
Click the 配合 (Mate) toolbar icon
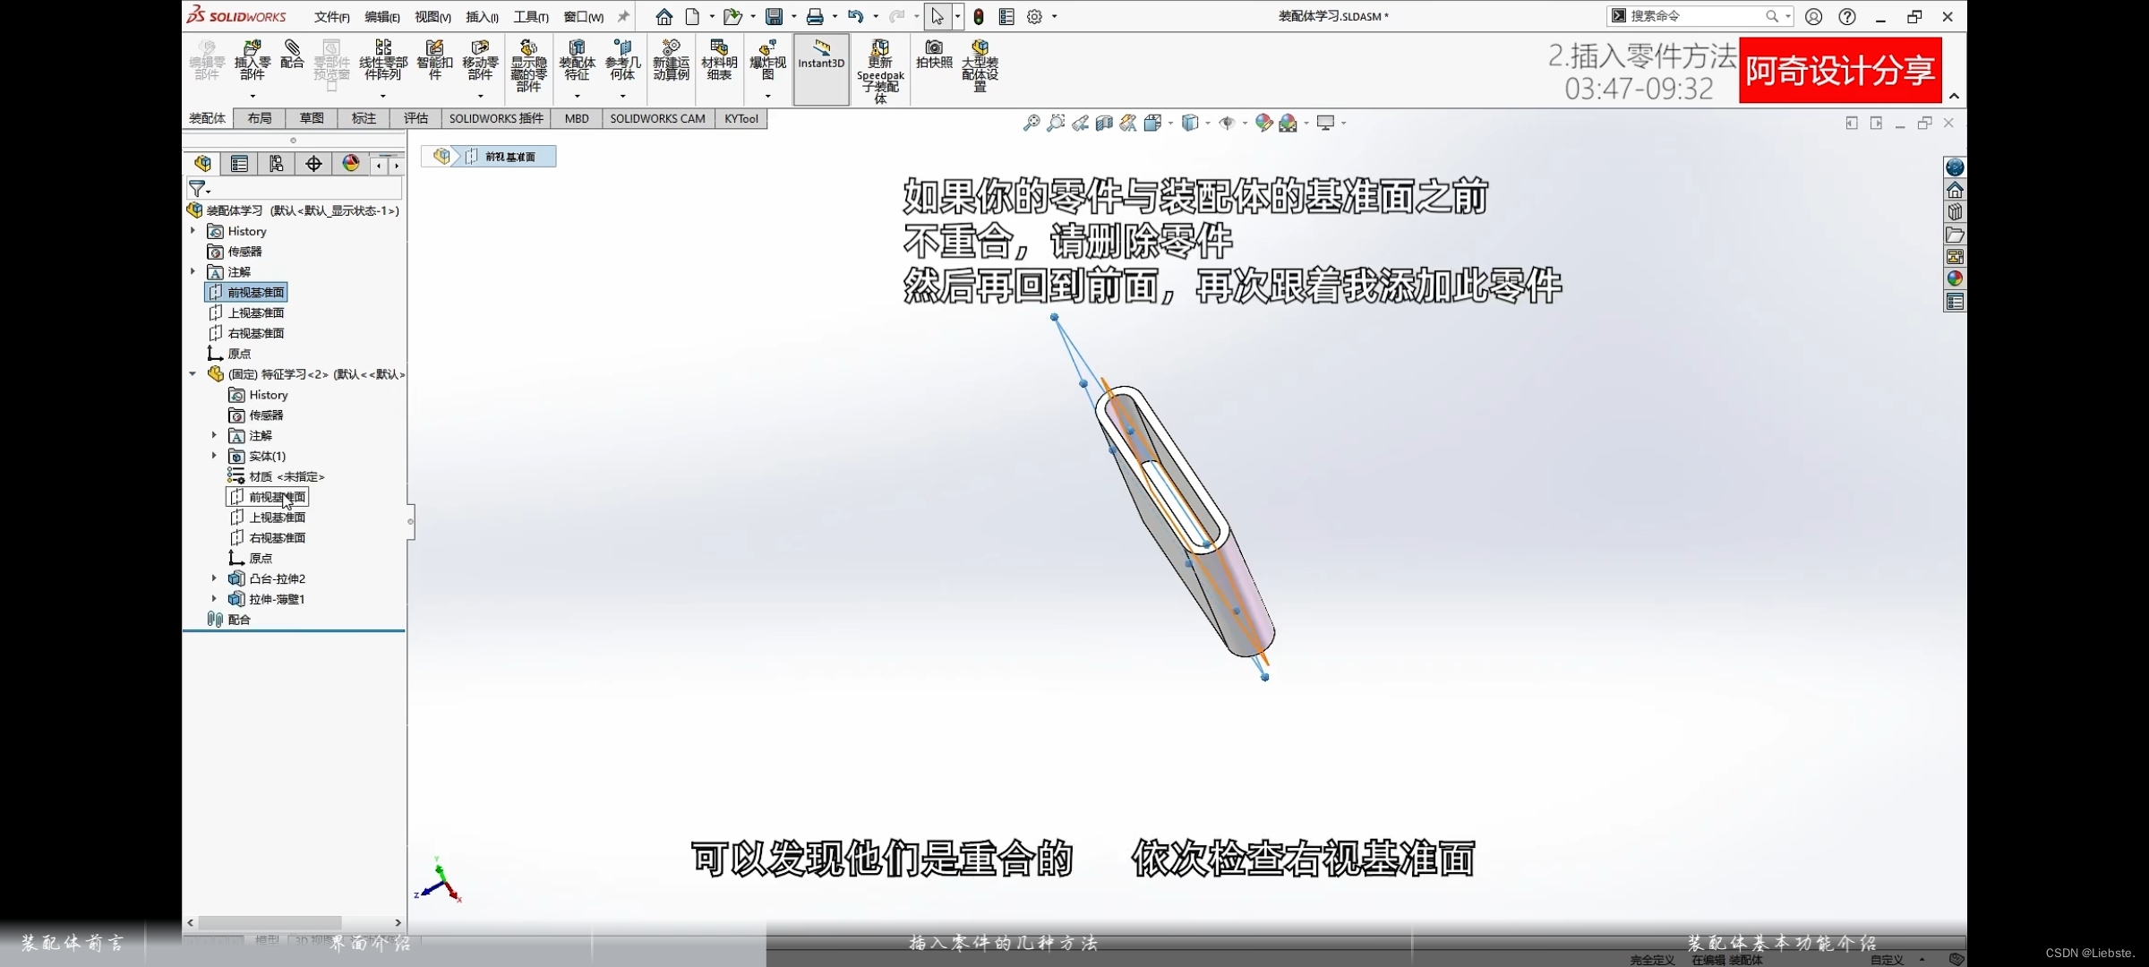coord(292,54)
